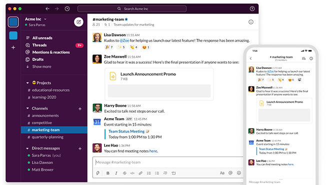Insert a link with chain icon
Screen dimensions: 330x185
(140, 173)
